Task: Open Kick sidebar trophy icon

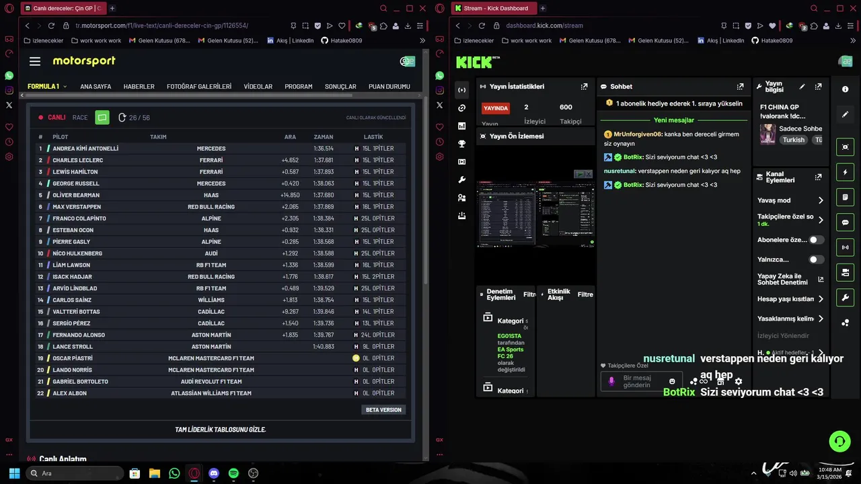Action: click(x=461, y=144)
